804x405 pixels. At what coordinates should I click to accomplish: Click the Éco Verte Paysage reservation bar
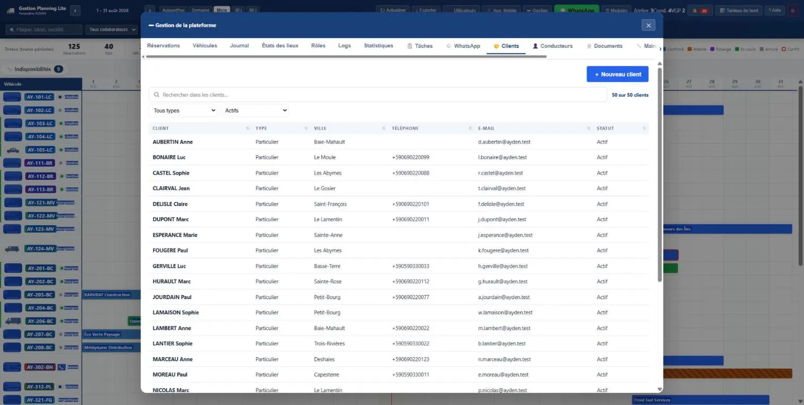tap(111, 335)
